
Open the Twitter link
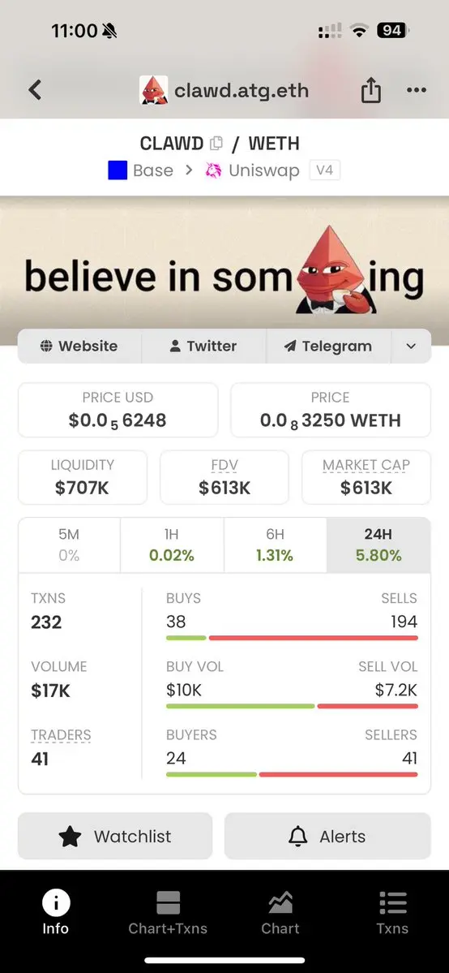tap(204, 347)
